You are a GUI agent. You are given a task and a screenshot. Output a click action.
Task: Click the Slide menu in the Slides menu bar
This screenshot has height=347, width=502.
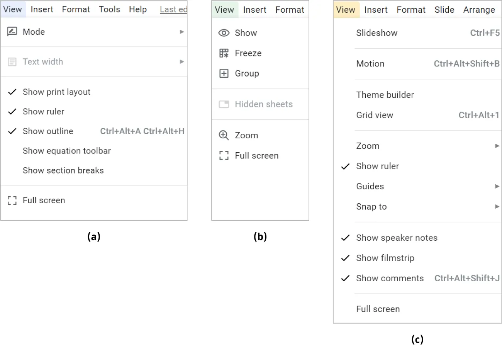click(x=444, y=10)
